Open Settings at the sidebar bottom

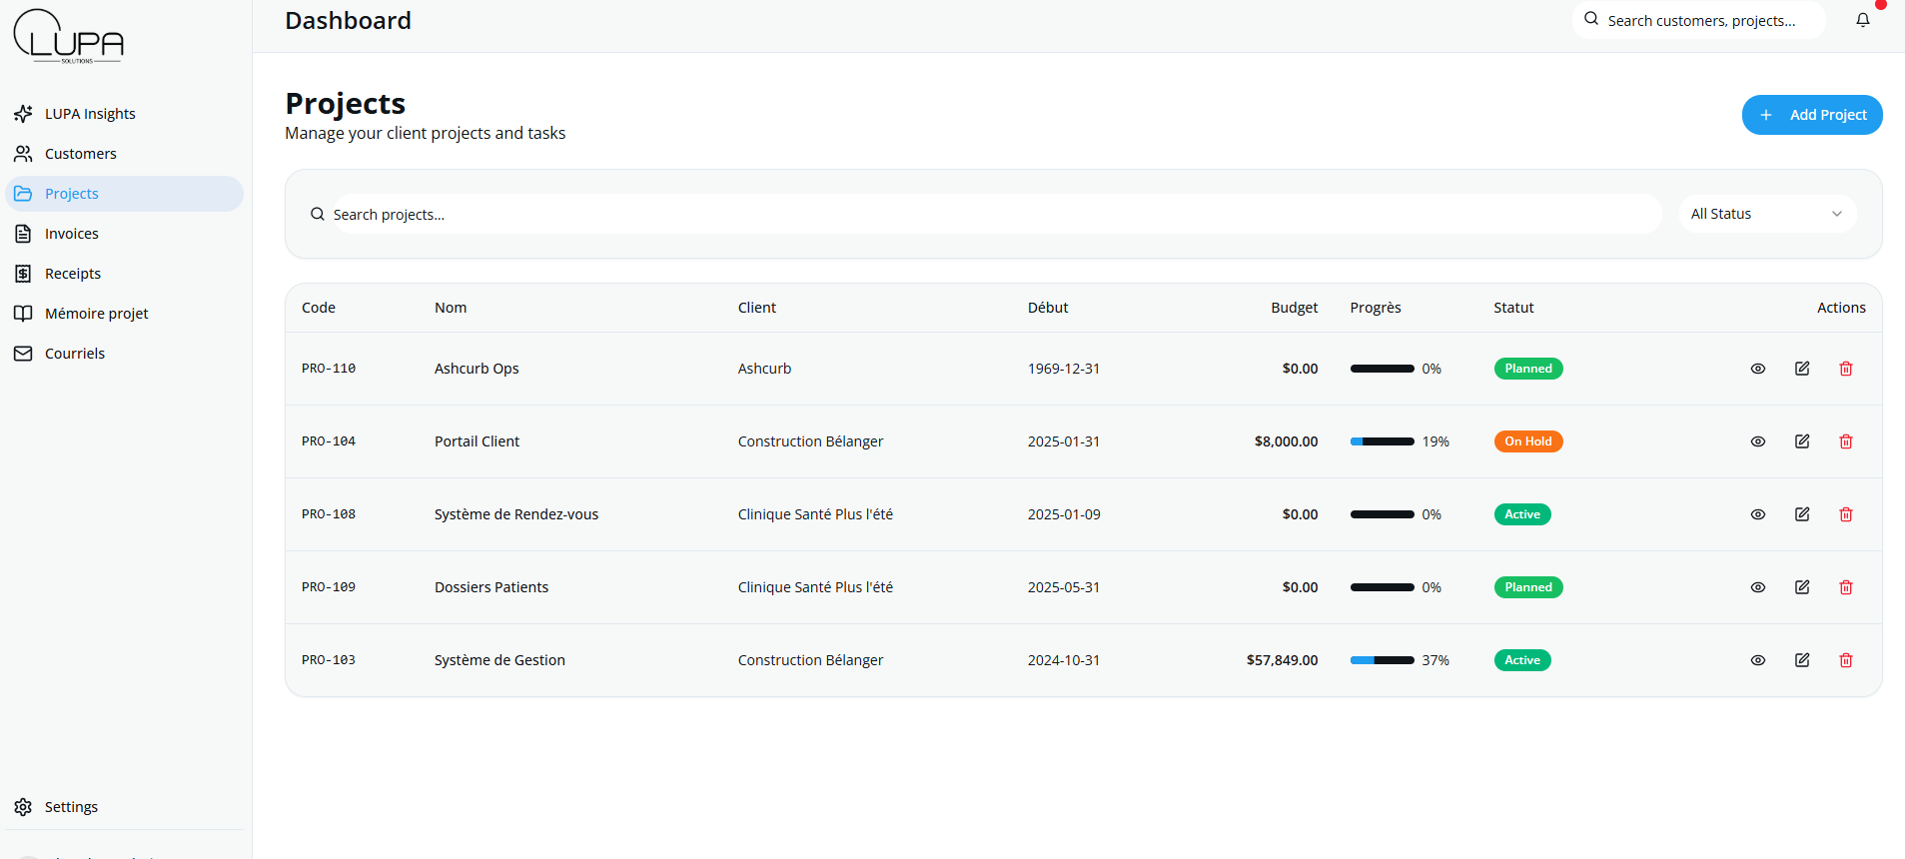pyautogui.click(x=71, y=807)
